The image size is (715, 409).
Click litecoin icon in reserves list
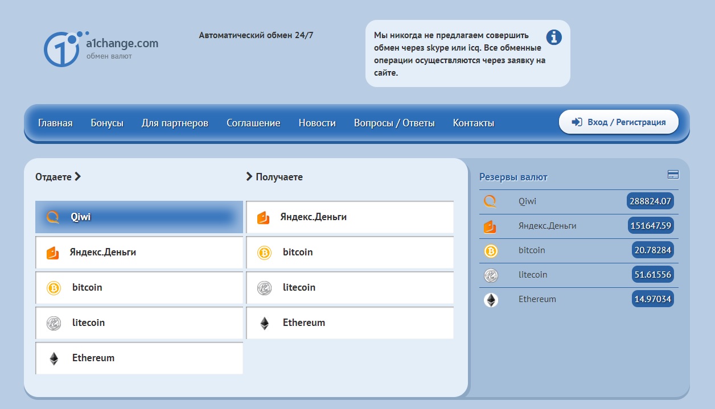click(491, 275)
